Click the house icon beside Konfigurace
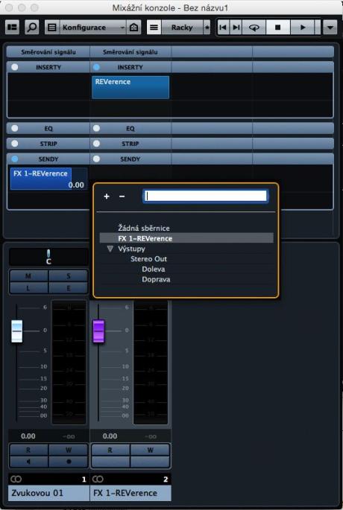 pyautogui.click(x=134, y=28)
